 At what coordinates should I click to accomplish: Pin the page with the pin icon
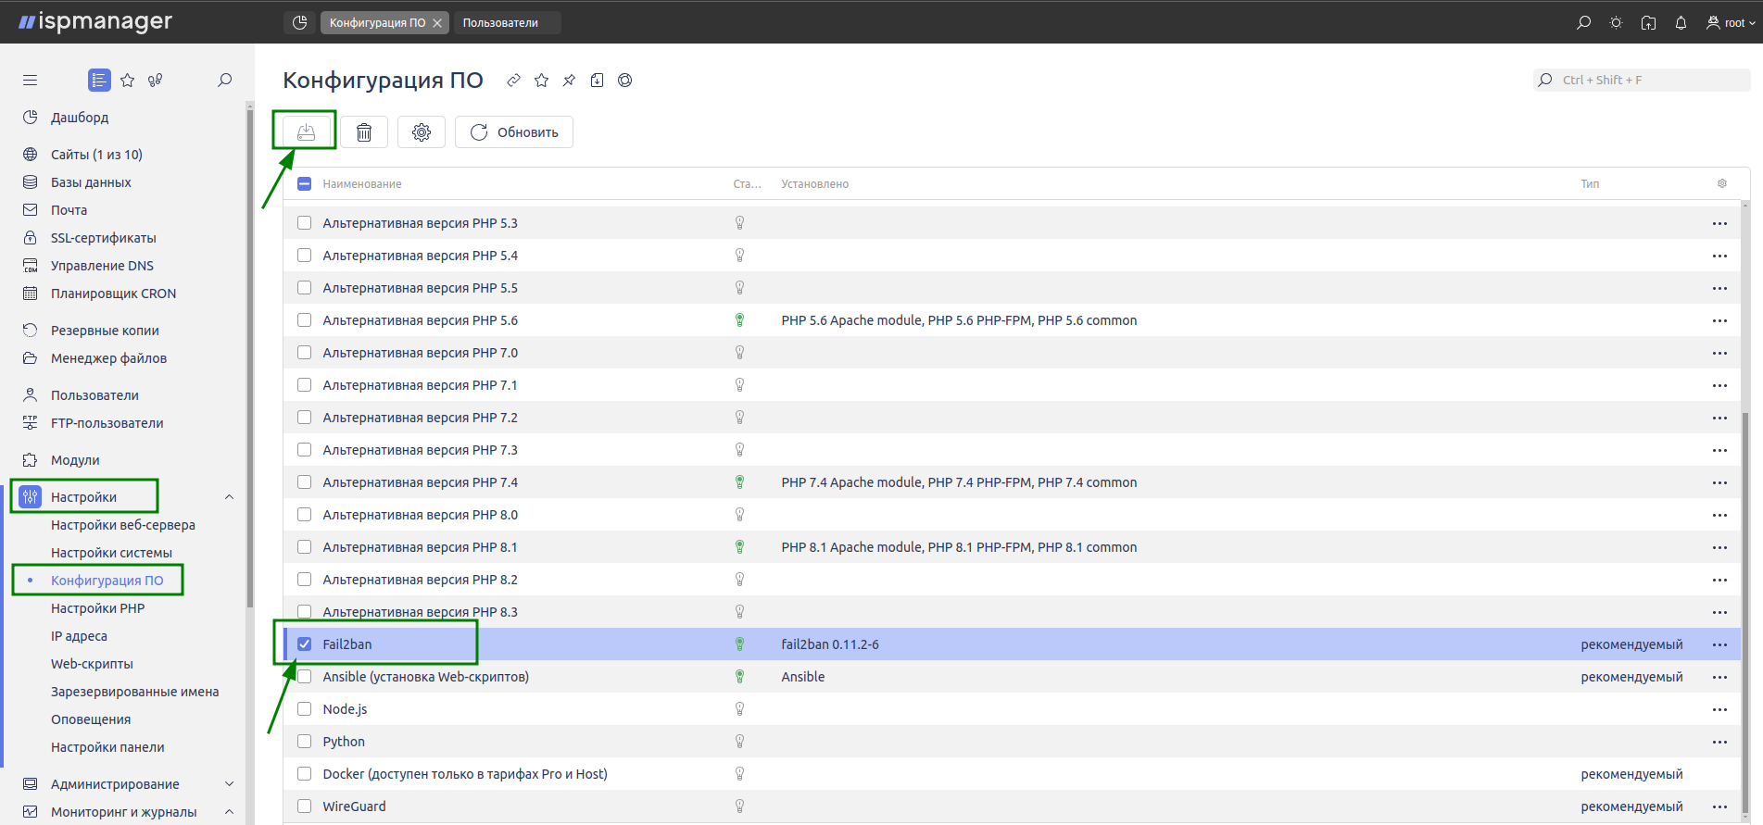tap(569, 81)
